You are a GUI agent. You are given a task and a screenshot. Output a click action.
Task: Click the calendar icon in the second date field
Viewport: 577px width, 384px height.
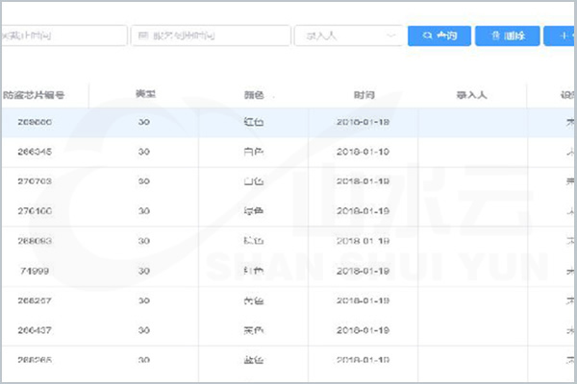point(143,36)
